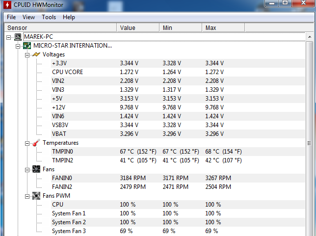This screenshot has height=236, width=316.
Task: Collapse the Voltages group
Action: (x=27, y=55)
